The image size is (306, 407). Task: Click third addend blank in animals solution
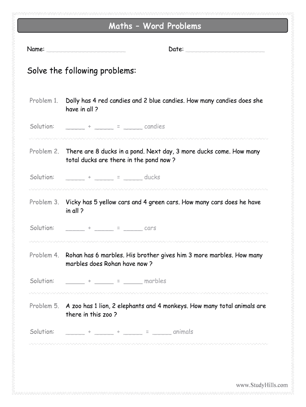(133, 333)
